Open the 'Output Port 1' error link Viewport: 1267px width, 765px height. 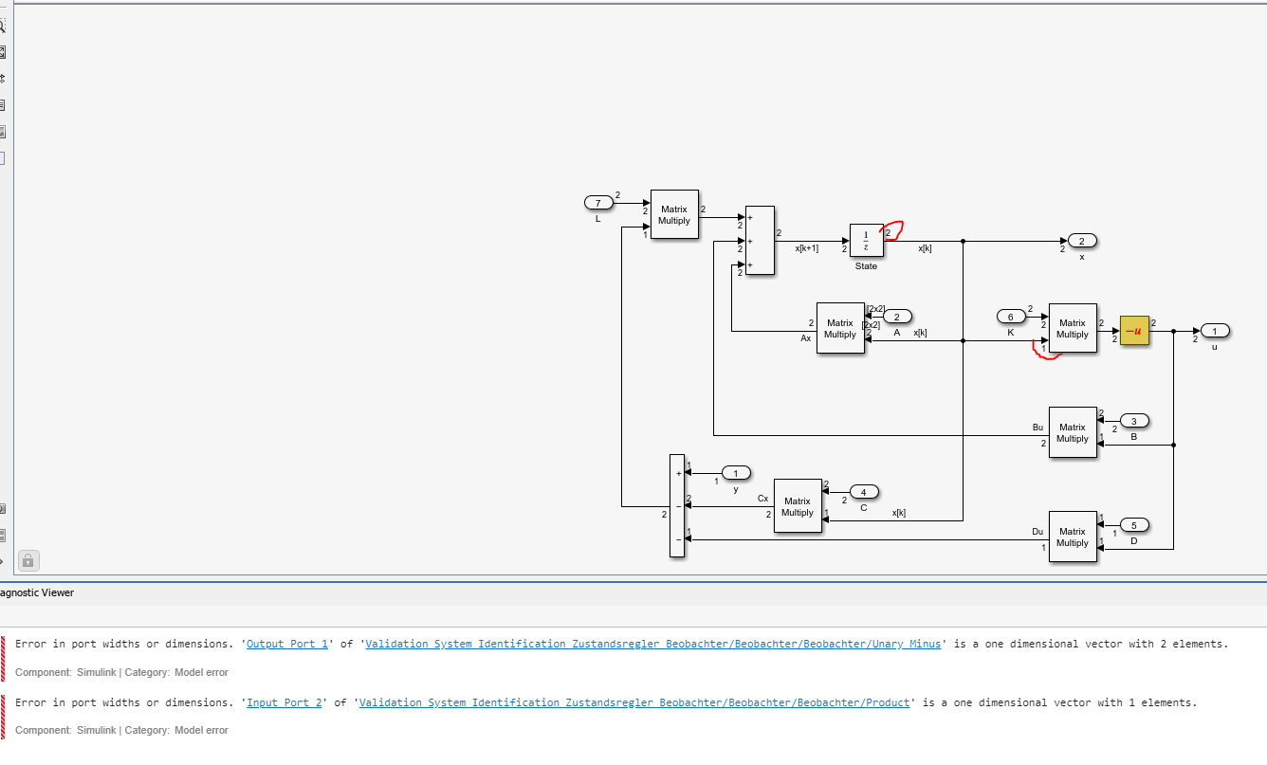pyautogui.click(x=286, y=644)
